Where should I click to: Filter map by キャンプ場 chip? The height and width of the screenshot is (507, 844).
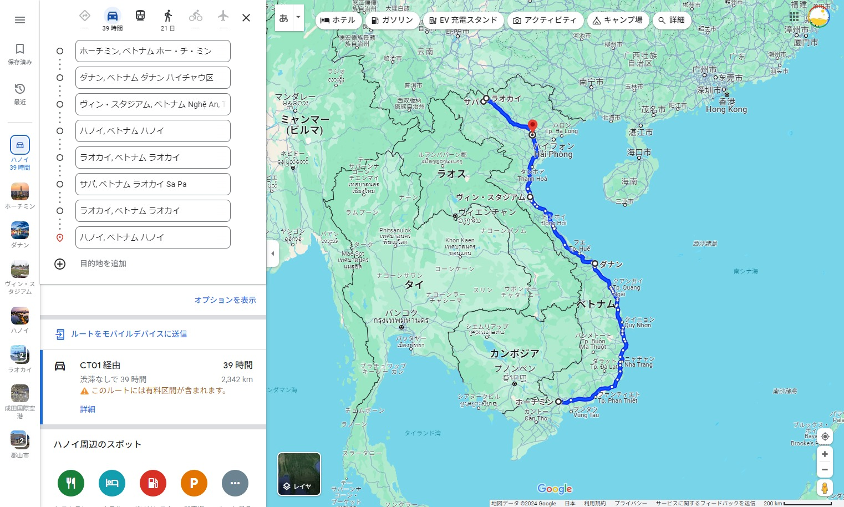(x=618, y=21)
